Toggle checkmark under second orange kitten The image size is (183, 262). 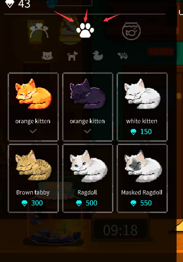(x=87, y=131)
